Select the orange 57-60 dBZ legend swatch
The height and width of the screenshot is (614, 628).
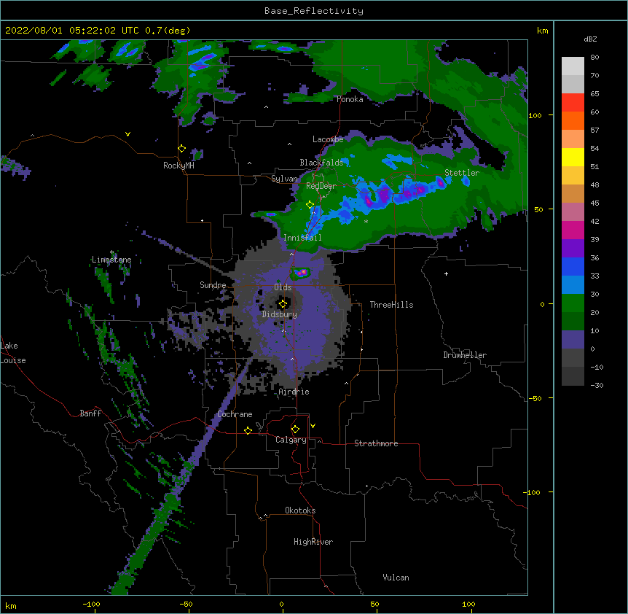[x=573, y=120]
